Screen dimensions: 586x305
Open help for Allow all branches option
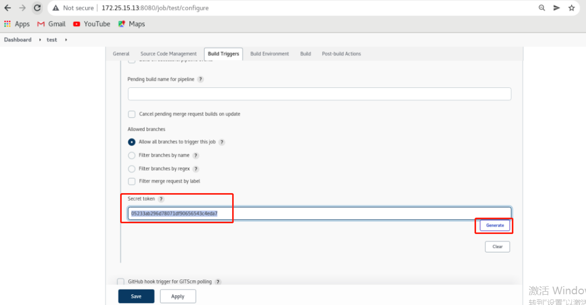[222, 142]
